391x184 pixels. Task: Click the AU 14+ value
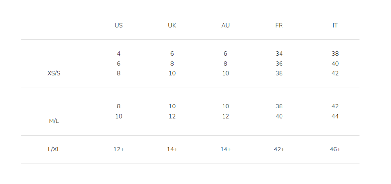[225, 149]
